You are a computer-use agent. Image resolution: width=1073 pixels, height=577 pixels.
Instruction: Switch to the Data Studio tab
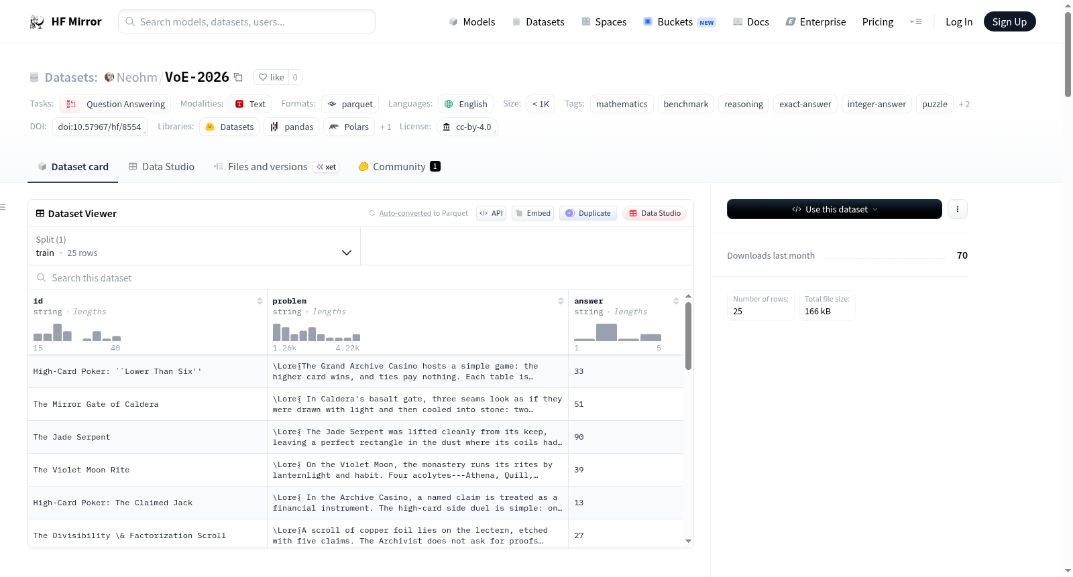click(161, 167)
